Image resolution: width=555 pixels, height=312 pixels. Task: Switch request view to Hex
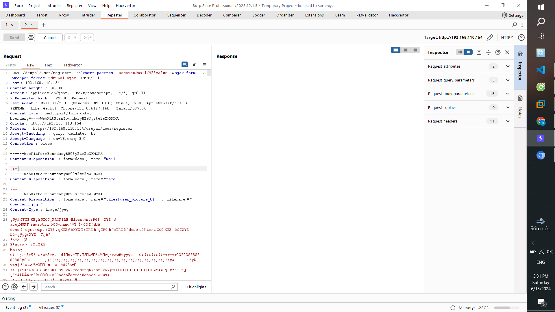[48, 65]
